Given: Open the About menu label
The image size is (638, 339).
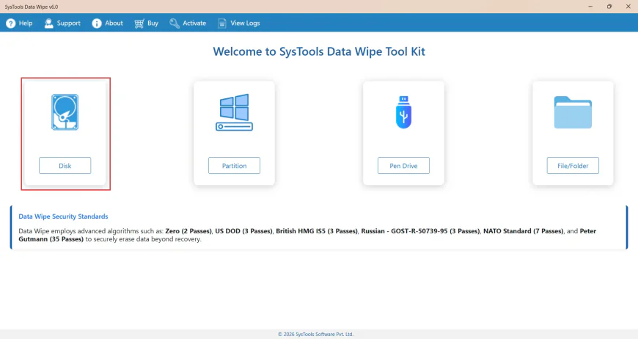Looking at the screenshot, I should tap(114, 23).
